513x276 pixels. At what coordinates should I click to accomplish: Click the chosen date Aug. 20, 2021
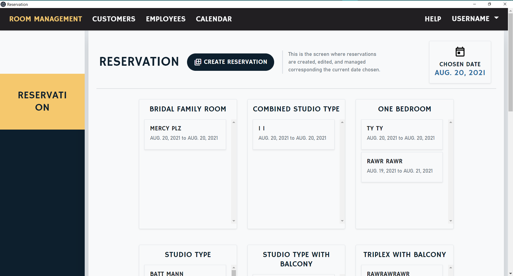[460, 73]
